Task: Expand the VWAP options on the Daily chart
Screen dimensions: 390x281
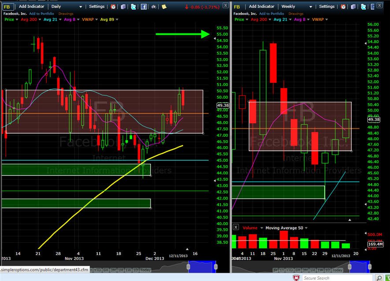Action: (97, 19)
